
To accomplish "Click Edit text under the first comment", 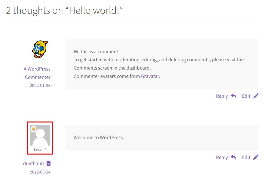I will coord(246,96).
